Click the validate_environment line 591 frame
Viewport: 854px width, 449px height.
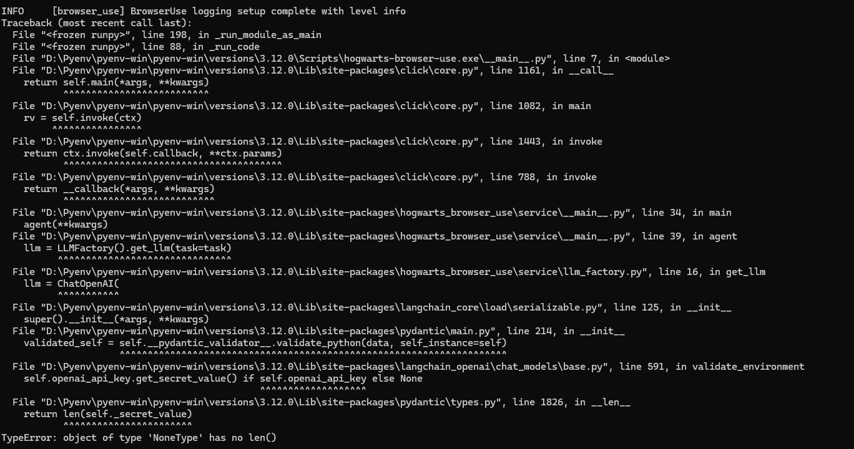[408, 367]
